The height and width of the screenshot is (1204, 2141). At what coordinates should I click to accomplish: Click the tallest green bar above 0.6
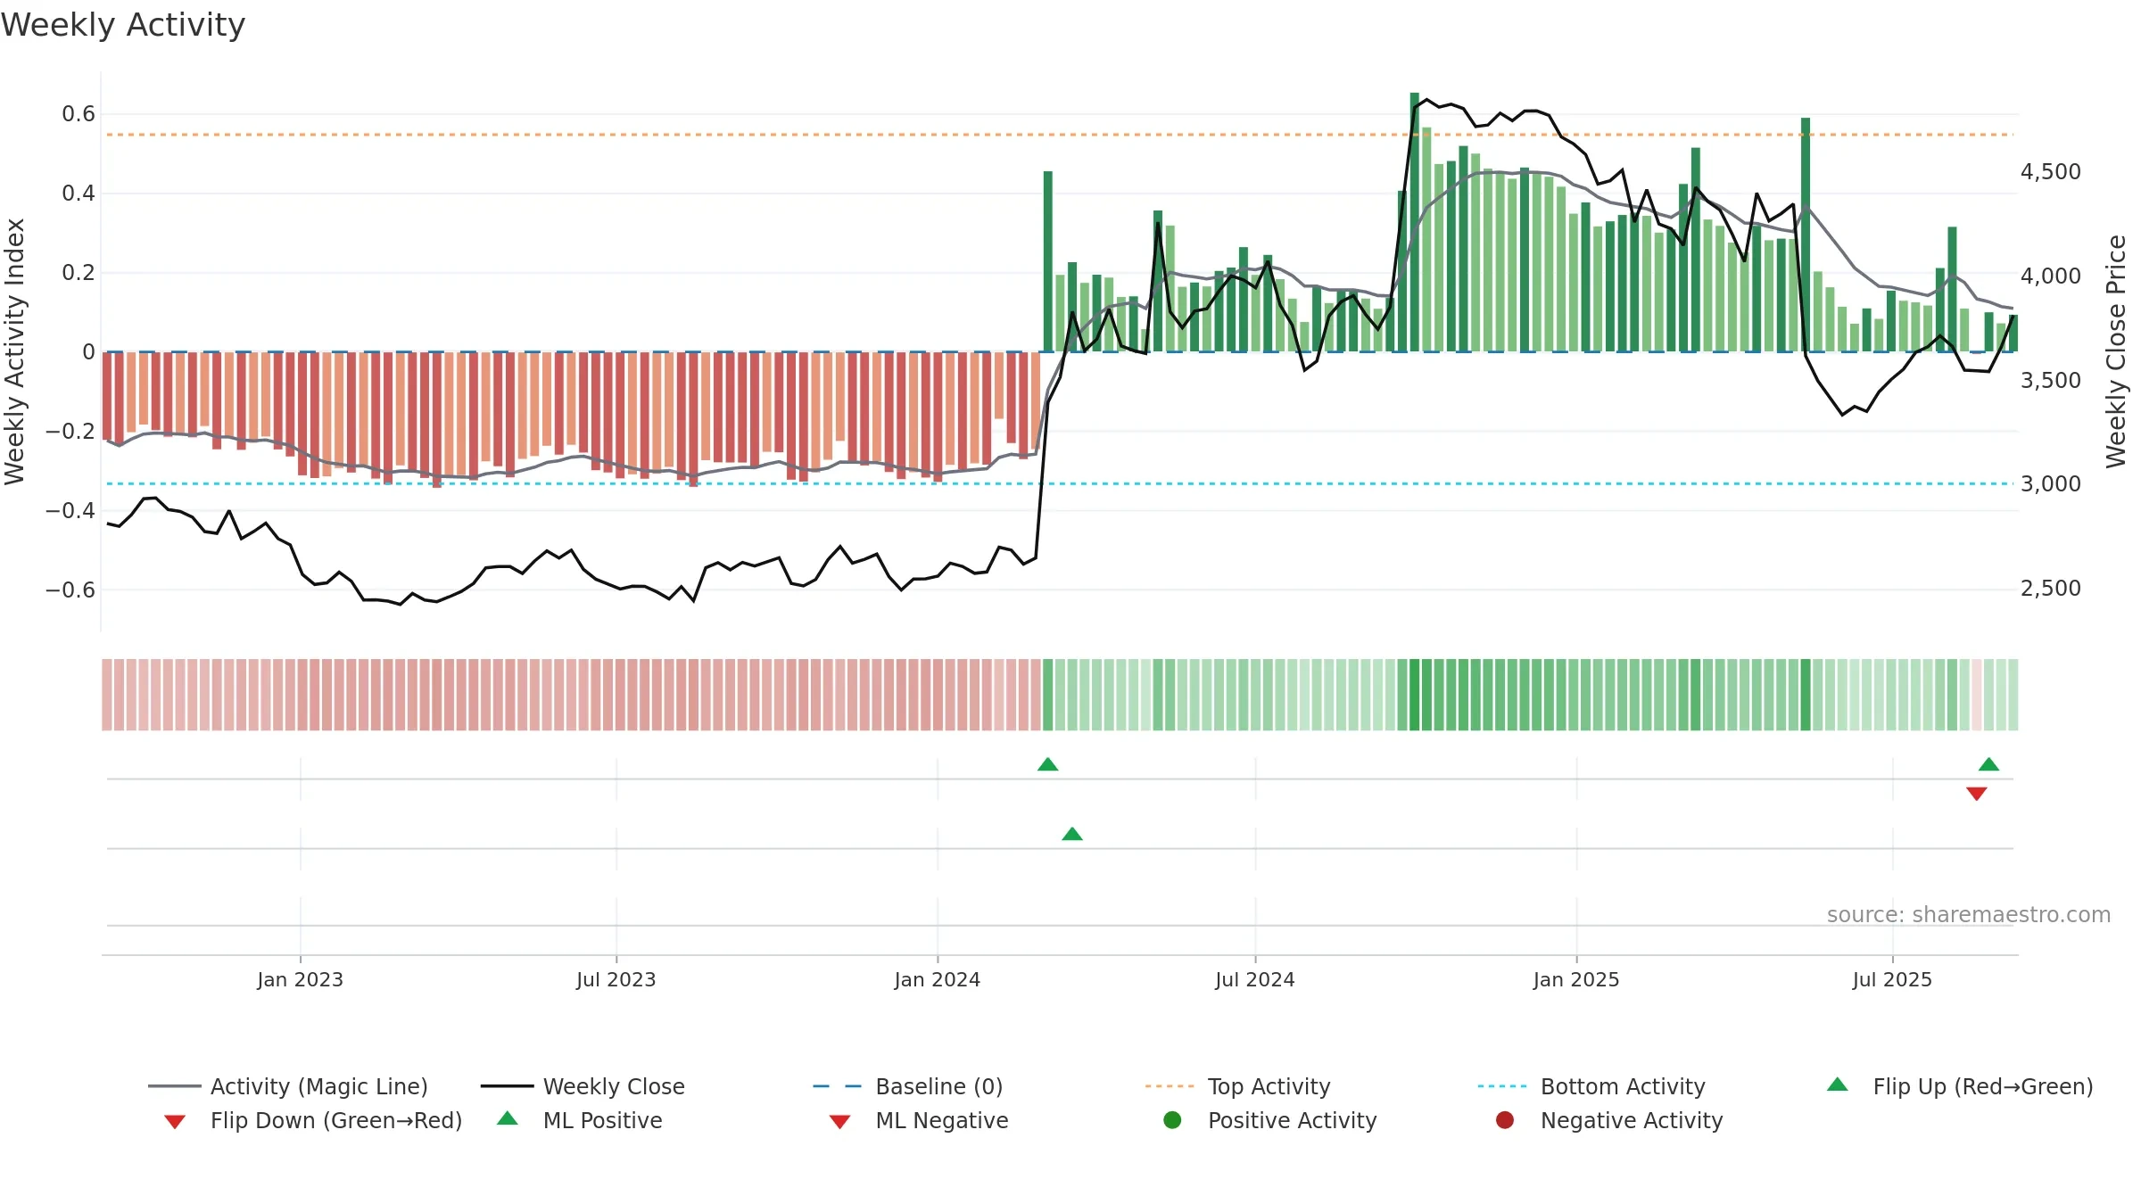point(1414,221)
